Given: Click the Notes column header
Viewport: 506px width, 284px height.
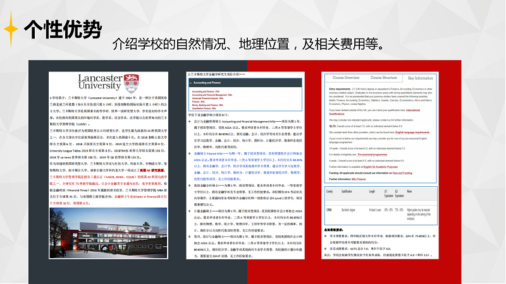Looking at the screenshot, I should click(x=409, y=191).
